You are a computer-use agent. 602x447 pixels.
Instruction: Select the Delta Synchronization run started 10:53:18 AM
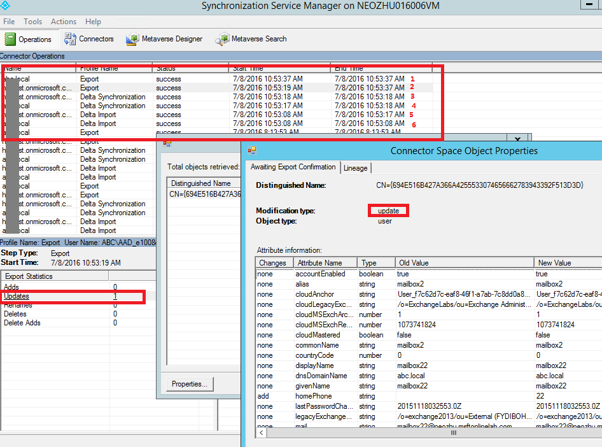(x=216, y=97)
